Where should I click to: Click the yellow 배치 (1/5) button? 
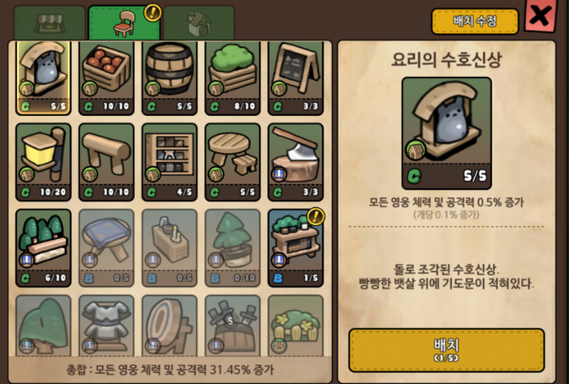coord(446,350)
